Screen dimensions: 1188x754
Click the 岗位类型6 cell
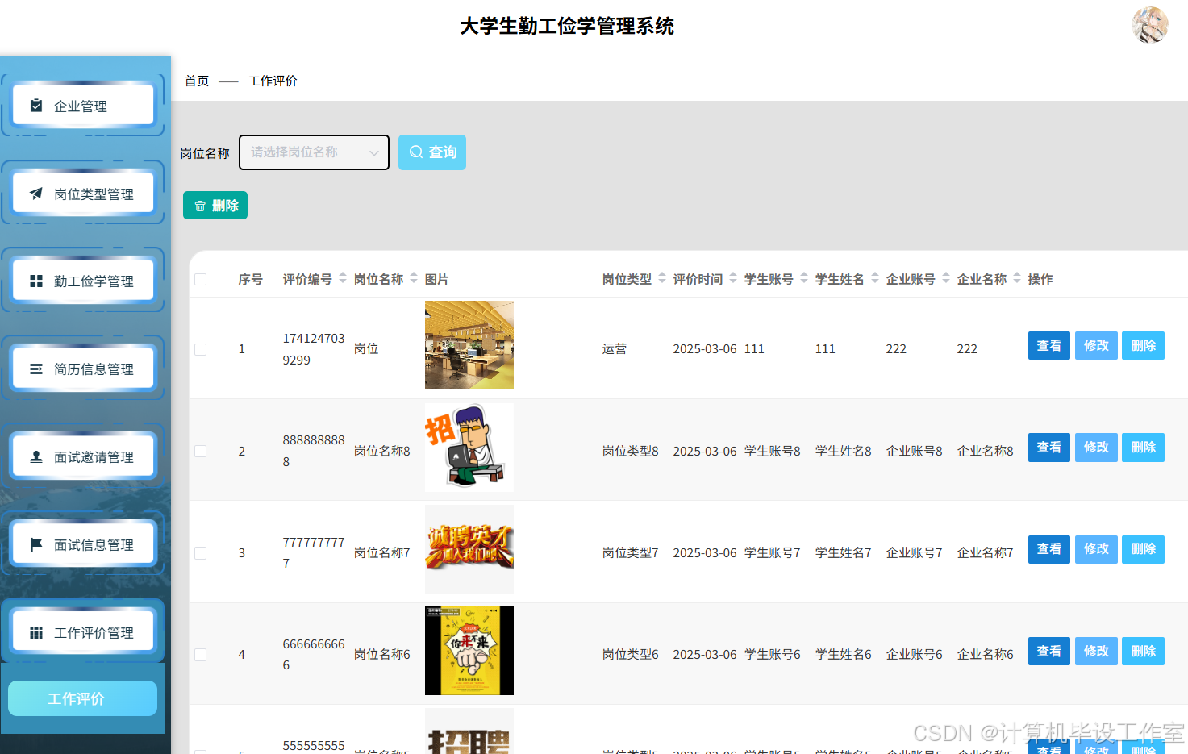click(631, 654)
